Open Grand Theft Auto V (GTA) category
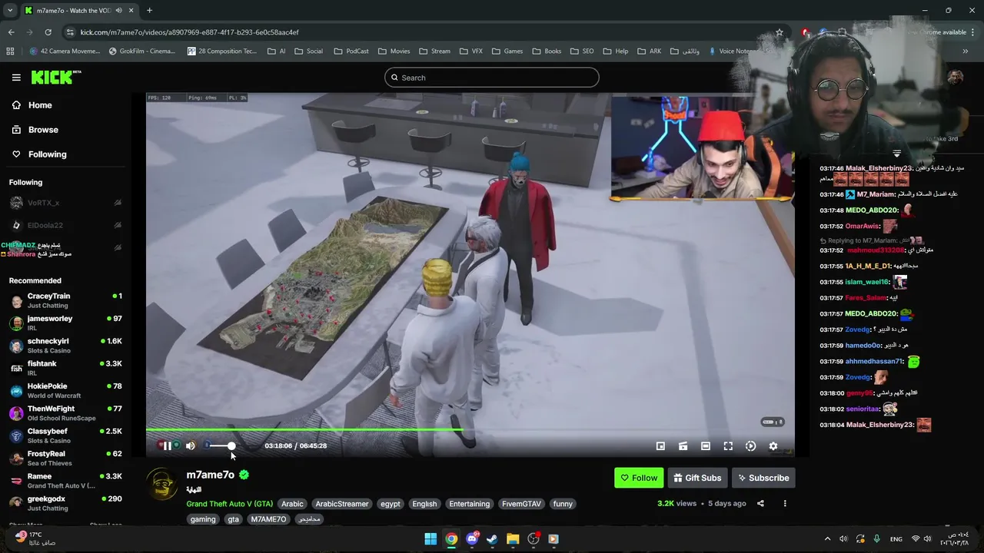Viewport: 984px width, 553px height. (229, 504)
